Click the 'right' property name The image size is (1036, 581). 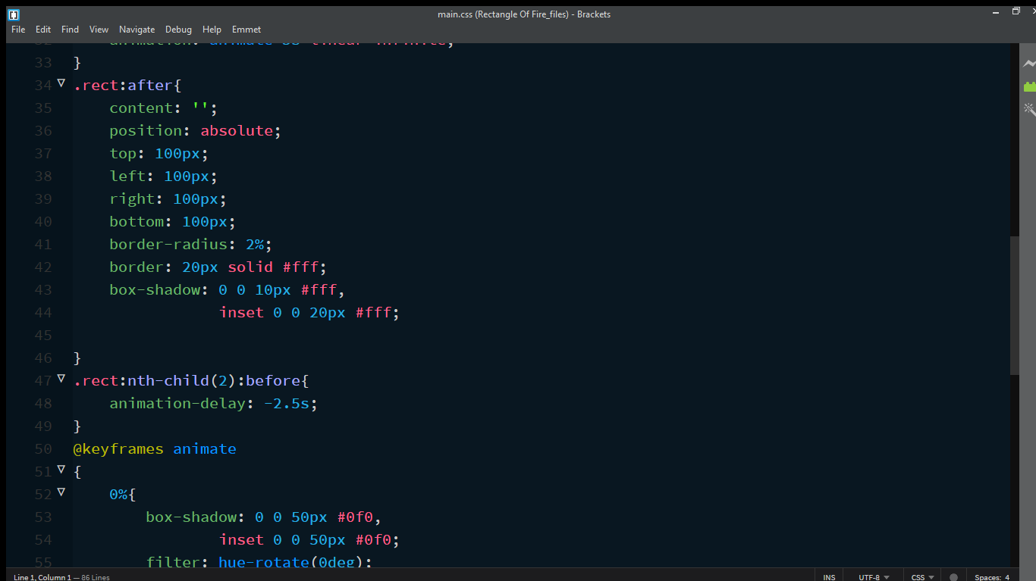click(132, 199)
